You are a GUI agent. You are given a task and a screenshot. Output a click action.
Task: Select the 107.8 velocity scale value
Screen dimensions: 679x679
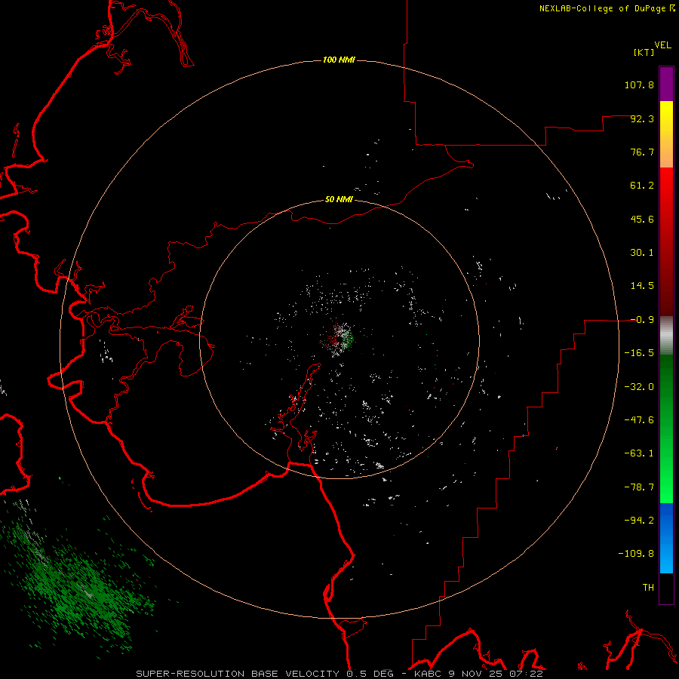coord(639,84)
